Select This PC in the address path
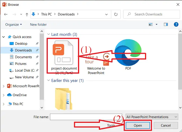The width and height of the screenshot is (182, 132). tap(46, 14)
